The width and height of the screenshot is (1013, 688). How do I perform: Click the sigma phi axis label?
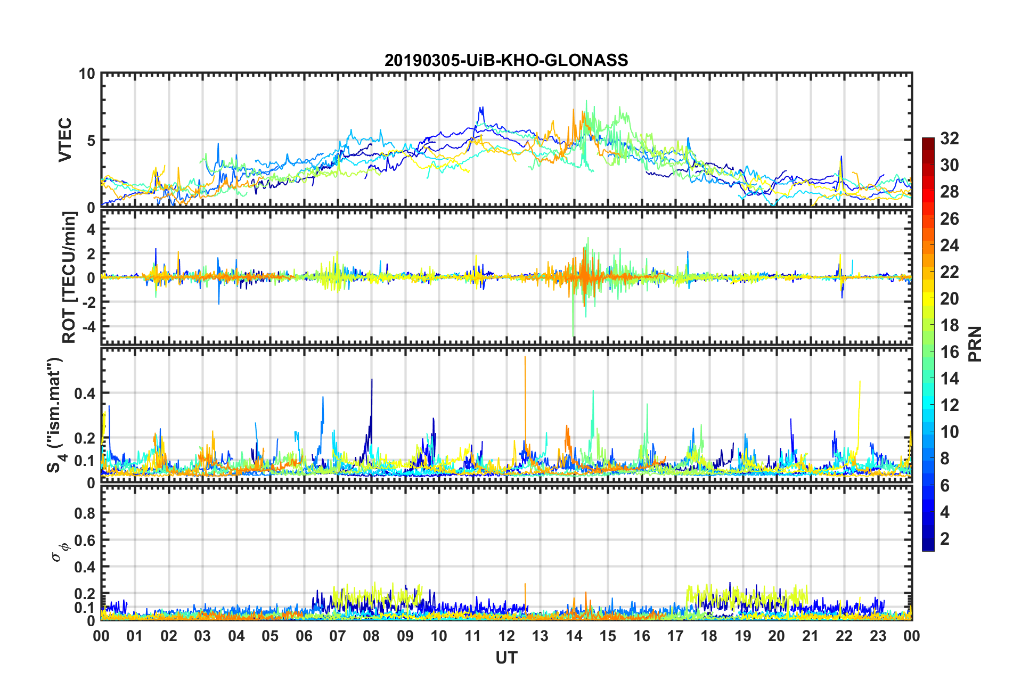(x=61, y=552)
